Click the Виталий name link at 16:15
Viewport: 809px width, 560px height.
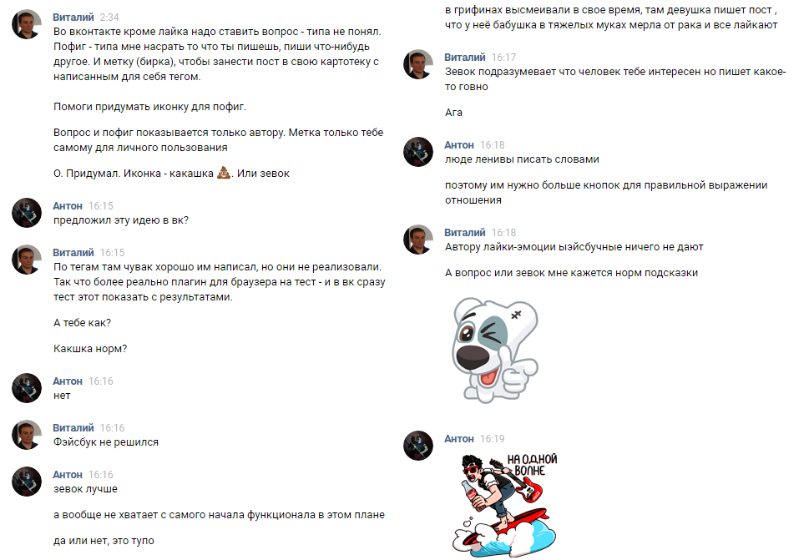coord(73,252)
